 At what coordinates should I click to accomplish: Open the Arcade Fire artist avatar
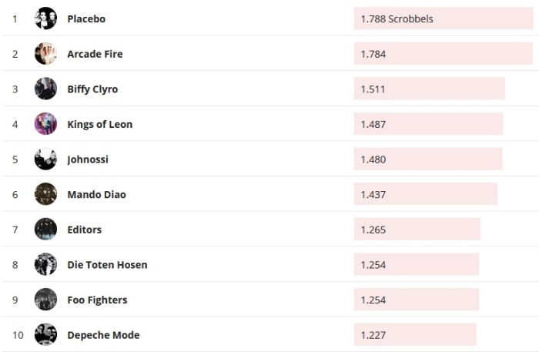tap(45, 54)
